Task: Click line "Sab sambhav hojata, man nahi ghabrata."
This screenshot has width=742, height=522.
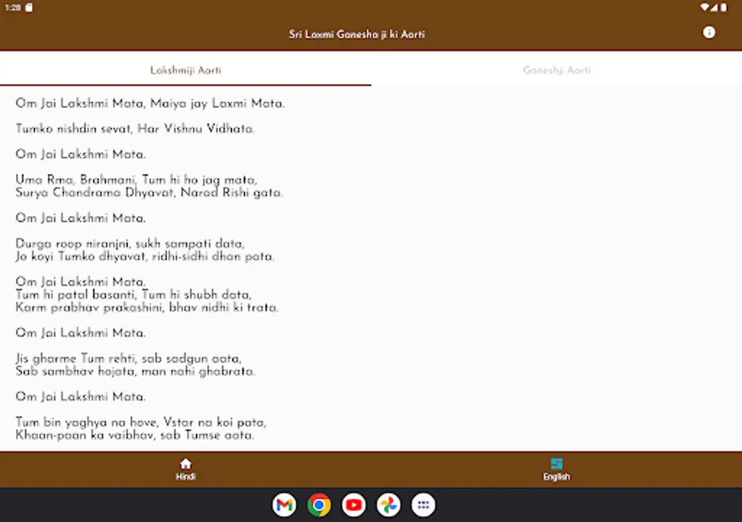Action: 136,371
